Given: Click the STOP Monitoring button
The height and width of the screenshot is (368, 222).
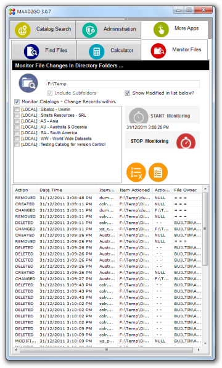Looking at the screenshot, I should click(162, 140).
